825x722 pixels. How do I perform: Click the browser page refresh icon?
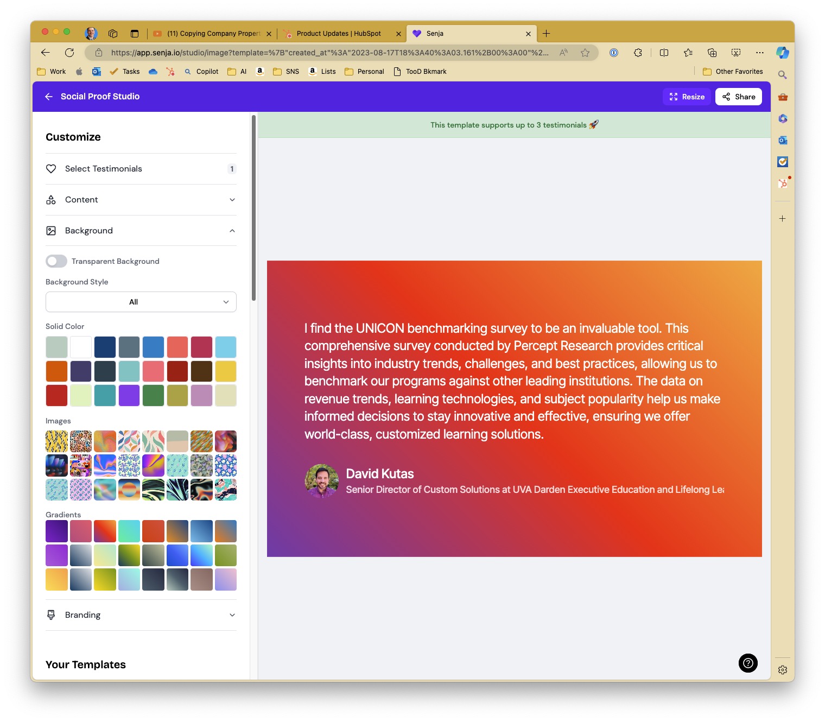[x=69, y=53]
